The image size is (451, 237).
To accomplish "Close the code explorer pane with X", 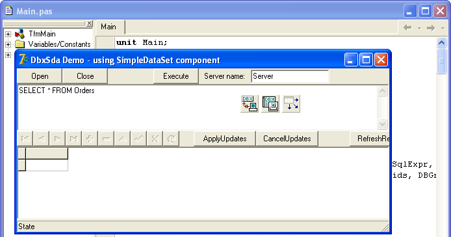I will pyautogui.click(x=90, y=23).
